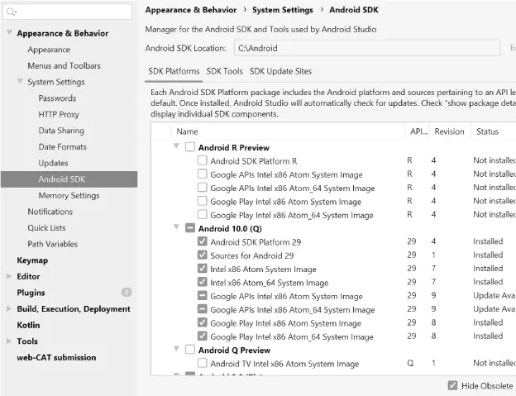Collapse the Android R Preview group
516x396 pixels.
pos(176,147)
